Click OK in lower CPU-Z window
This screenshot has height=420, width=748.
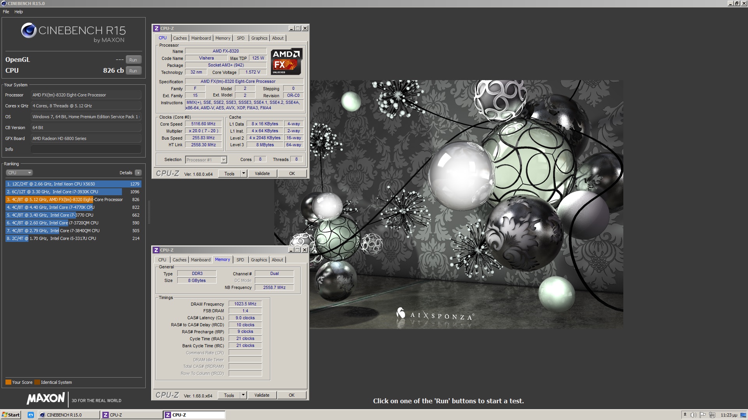pos(291,395)
